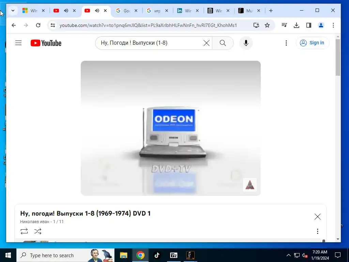This screenshot has height=262, width=349.
Task: Go to YouTube home via logo
Action: pos(46,43)
